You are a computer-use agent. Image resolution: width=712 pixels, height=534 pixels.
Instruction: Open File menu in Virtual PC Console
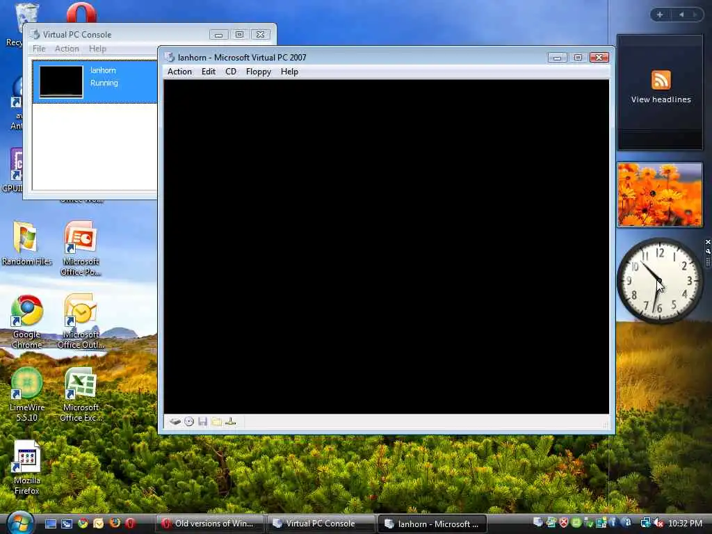pos(39,49)
